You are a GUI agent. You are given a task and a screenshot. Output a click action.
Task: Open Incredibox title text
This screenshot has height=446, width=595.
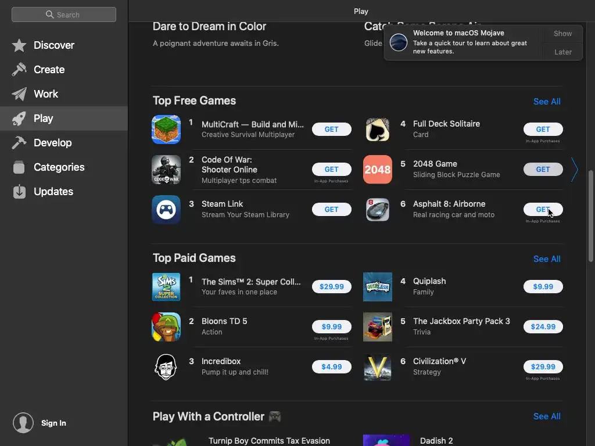[x=221, y=361]
